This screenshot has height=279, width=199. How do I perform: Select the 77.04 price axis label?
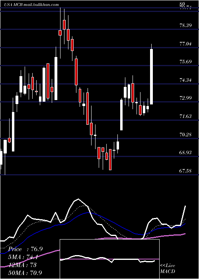[x=186, y=43]
